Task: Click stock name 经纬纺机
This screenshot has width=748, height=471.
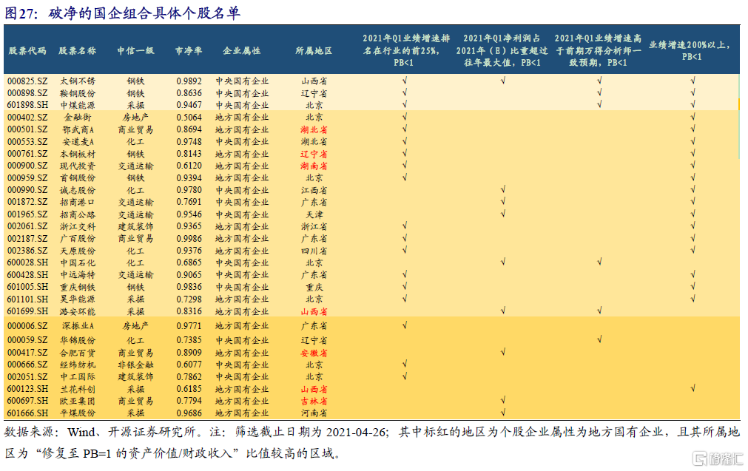Action: point(77,365)
